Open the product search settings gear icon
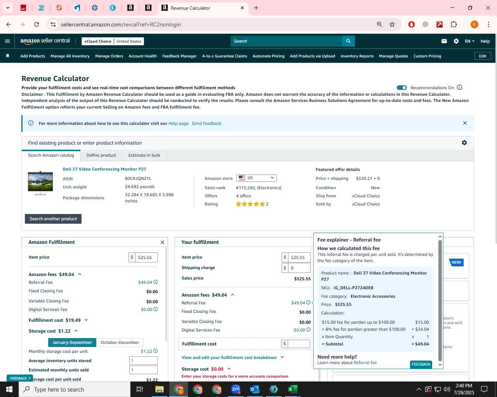Screen dimensions: 497x397 tap(464, 143)
